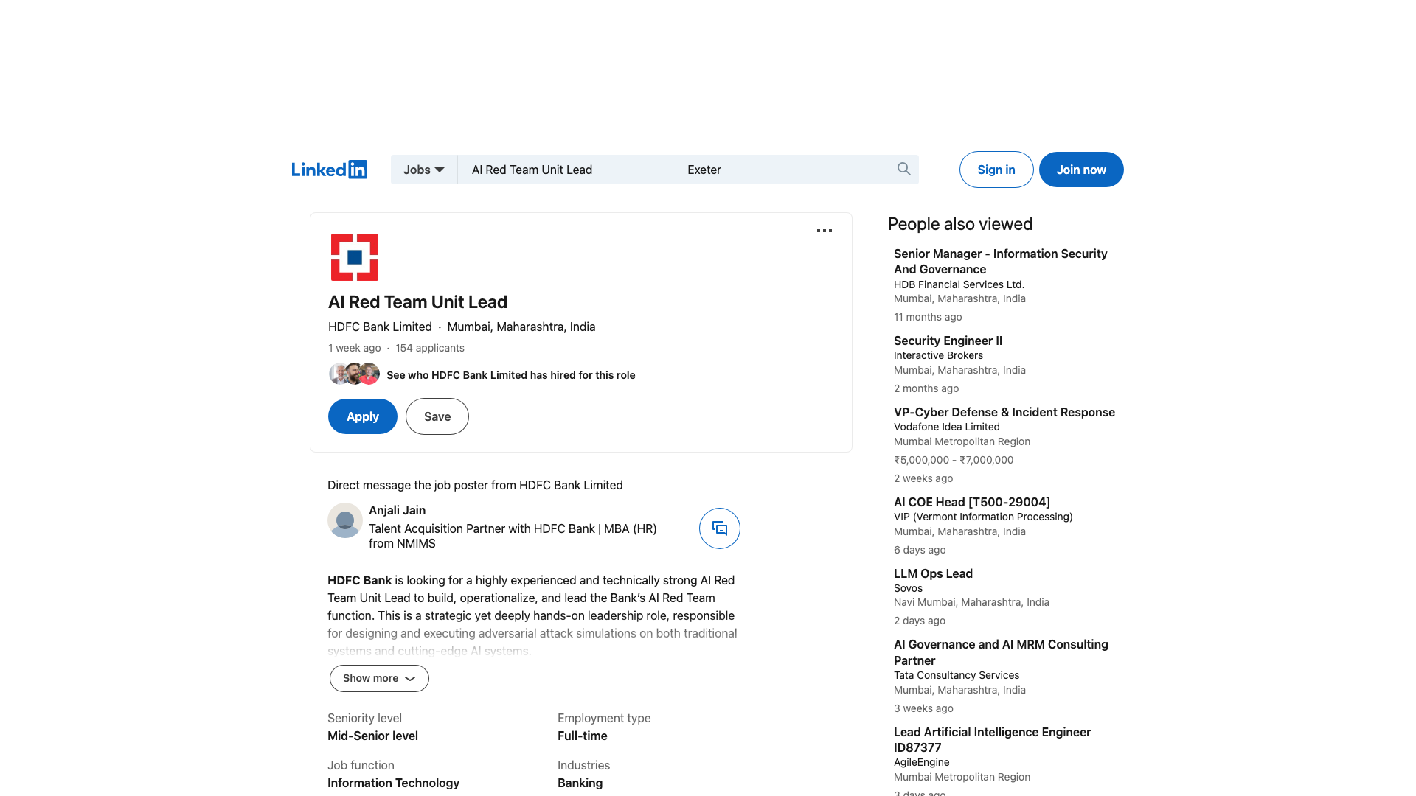
Task: Click the text 'Sovos'
Action: coord(908,588)
